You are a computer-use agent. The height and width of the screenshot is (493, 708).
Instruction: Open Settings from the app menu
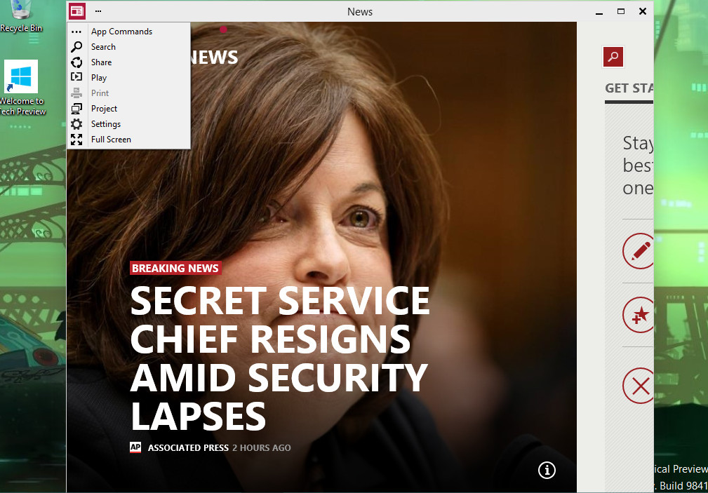(x=106, y=124)
